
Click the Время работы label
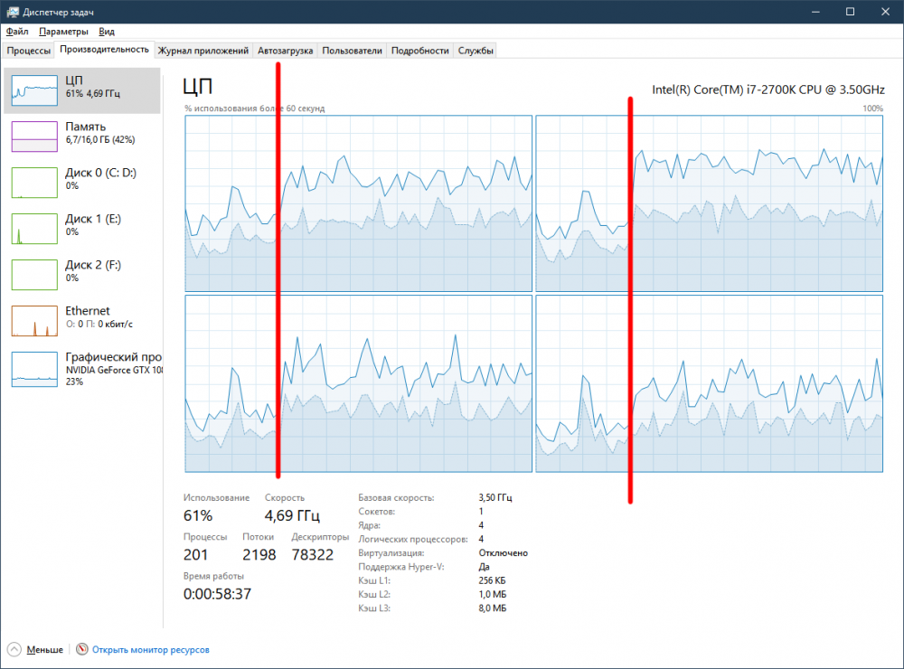tap(213, 576)
